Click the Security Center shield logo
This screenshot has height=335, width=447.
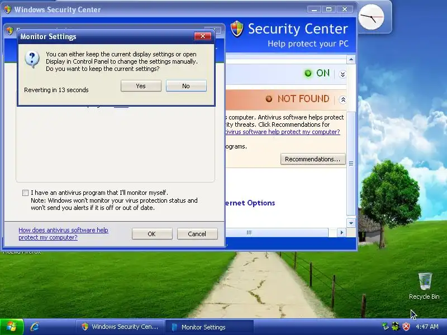pos(237,29)
